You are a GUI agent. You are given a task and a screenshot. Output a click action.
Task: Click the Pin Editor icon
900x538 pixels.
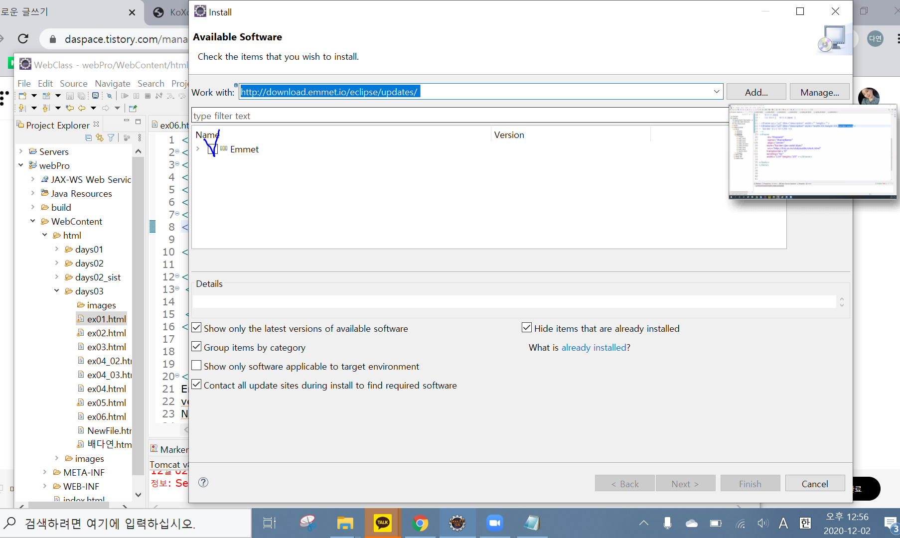[x=133, y=108]
